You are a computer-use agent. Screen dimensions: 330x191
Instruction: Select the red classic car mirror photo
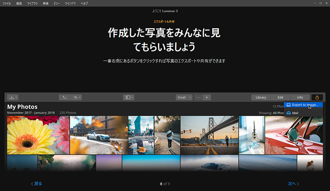tap(294, 135)
